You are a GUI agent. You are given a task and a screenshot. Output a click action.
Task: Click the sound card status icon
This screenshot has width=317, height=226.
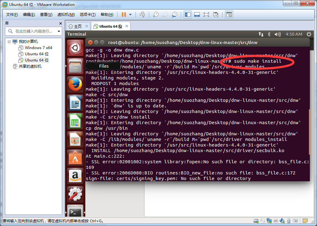(282, 221)
